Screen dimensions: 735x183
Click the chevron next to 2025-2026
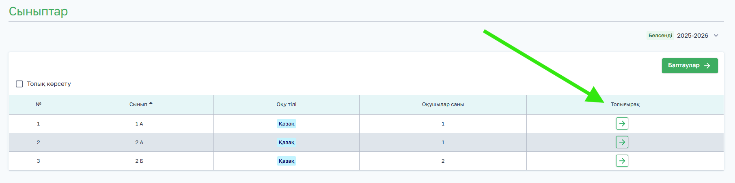pyautogui.click(x=716, y=36)
